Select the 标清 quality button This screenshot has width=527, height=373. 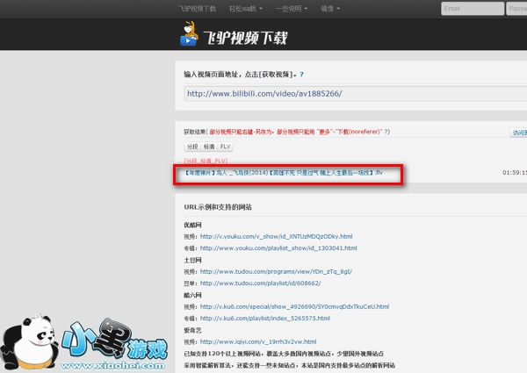tap(209, 147)
